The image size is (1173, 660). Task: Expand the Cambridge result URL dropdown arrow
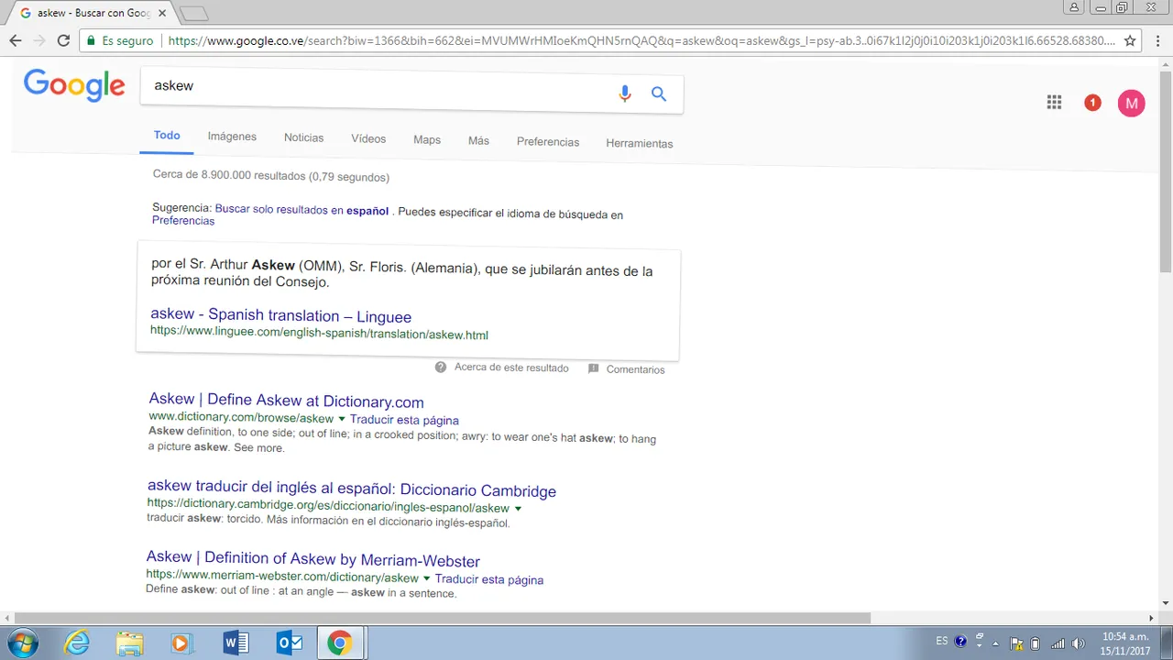click(518, 508)
